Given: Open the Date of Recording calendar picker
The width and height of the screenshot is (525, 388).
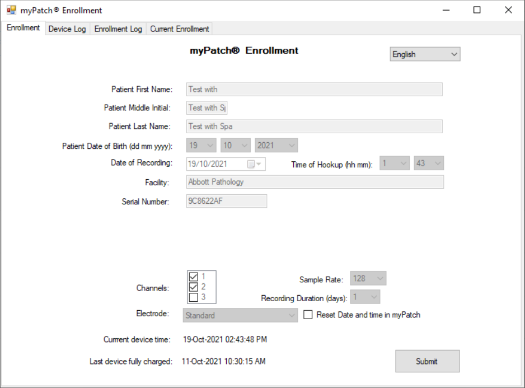Looking at the screenshot, I should pos(255,164).
